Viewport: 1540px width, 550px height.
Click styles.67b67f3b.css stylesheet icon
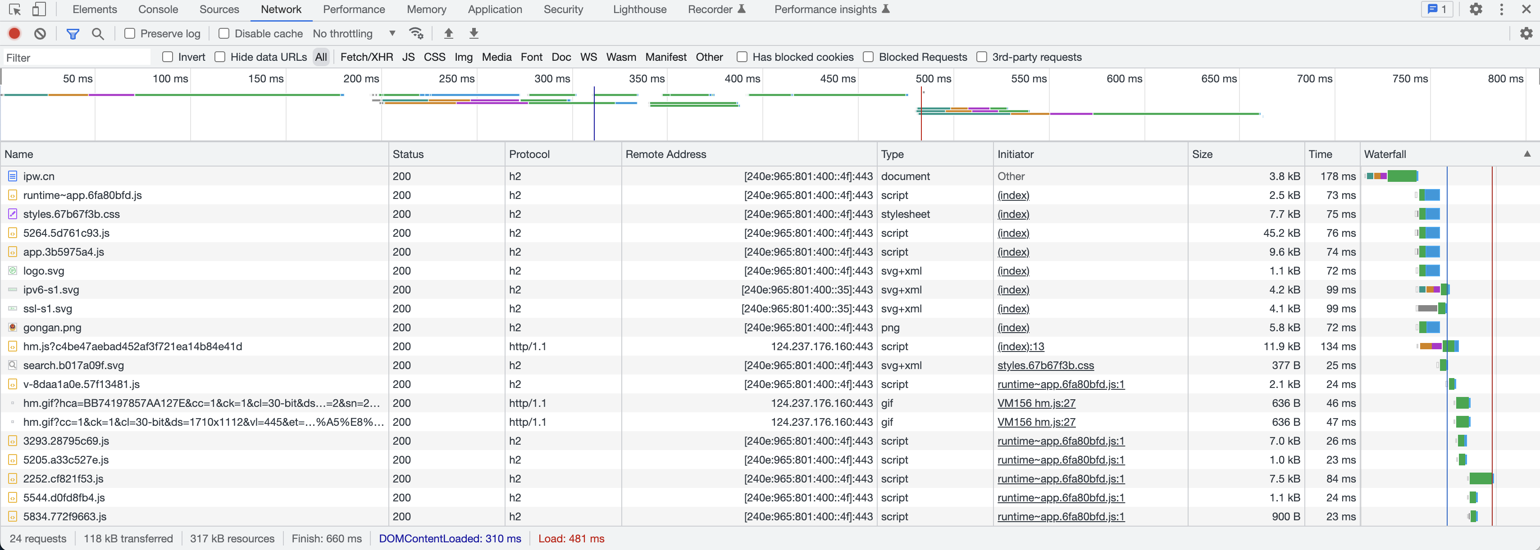(13, 214)
